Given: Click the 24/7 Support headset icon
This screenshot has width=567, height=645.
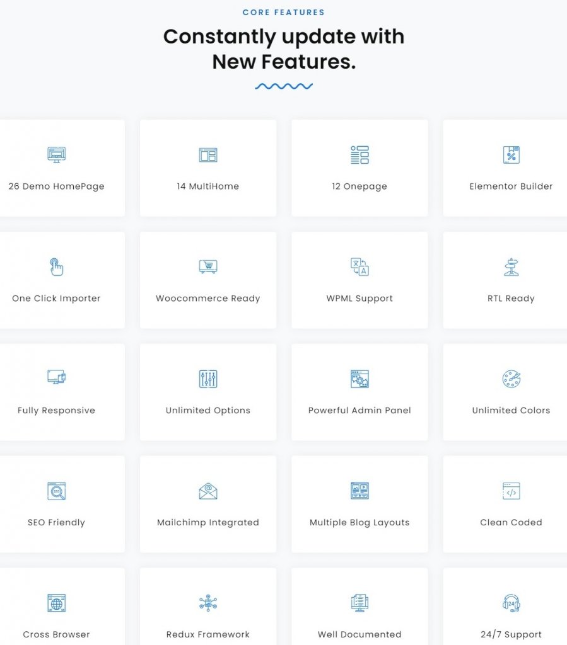Looking at the screenshot, I should pyautogui.click(x=511, y=603).
